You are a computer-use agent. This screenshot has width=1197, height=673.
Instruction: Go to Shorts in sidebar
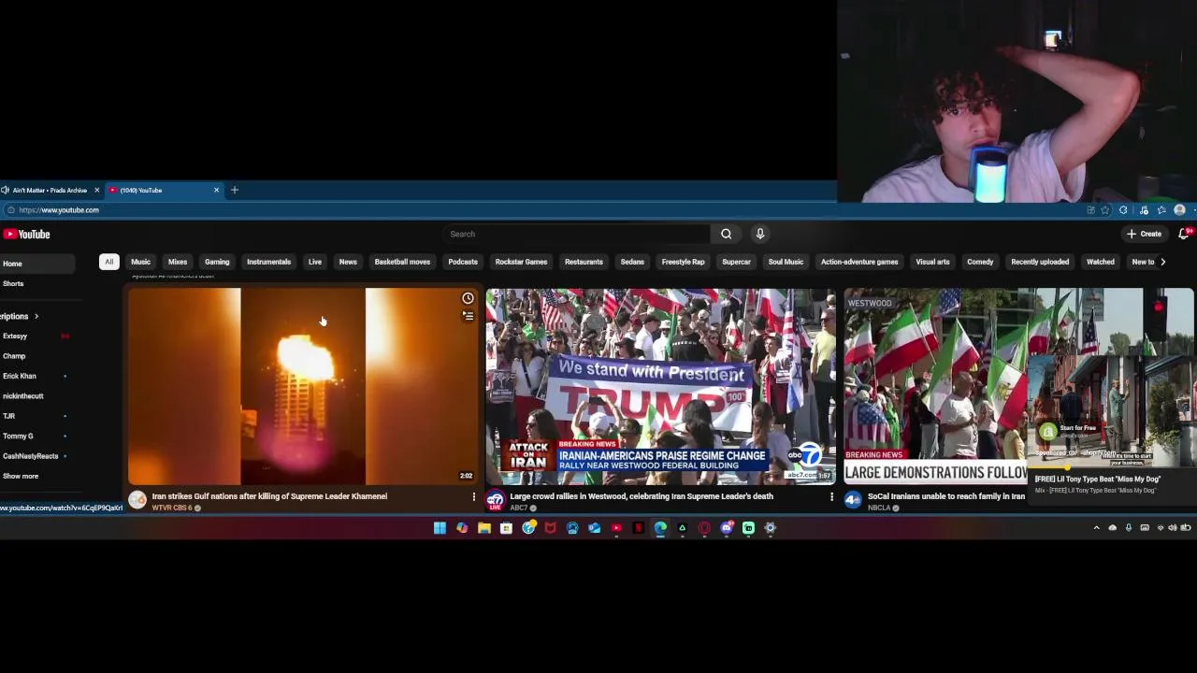(13, 284)
